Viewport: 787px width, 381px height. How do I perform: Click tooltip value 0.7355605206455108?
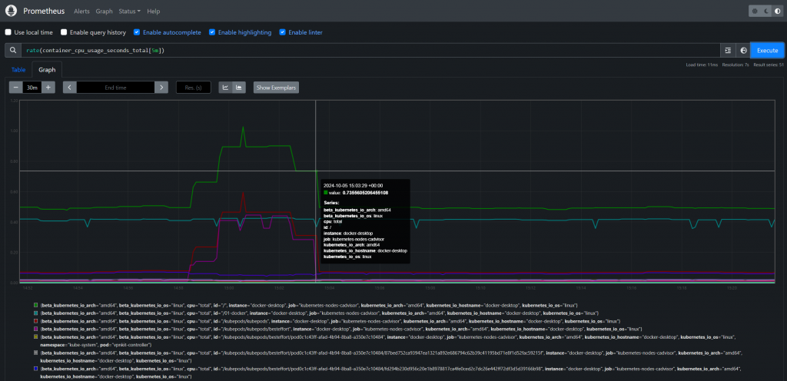[x=365, y=193]
